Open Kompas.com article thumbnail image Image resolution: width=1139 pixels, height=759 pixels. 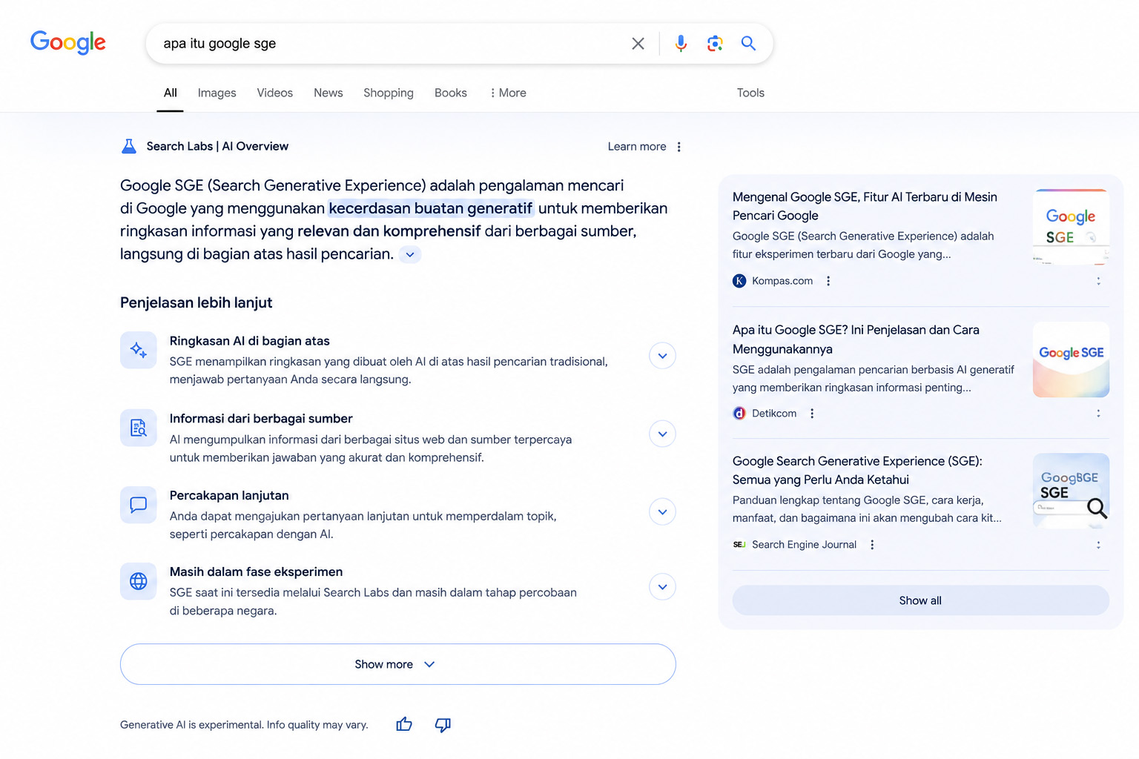click(x=1071, y=227)
